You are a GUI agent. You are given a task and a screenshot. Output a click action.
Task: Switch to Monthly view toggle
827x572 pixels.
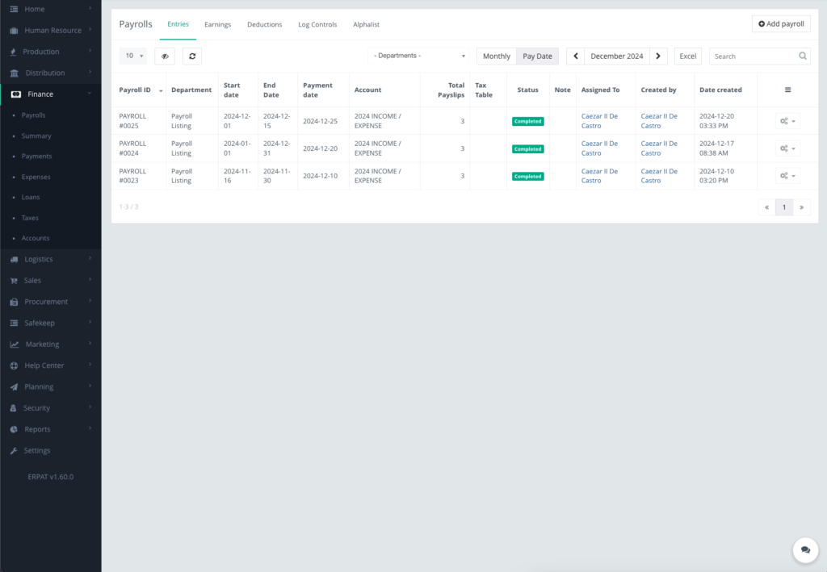[x=496, y=56]
